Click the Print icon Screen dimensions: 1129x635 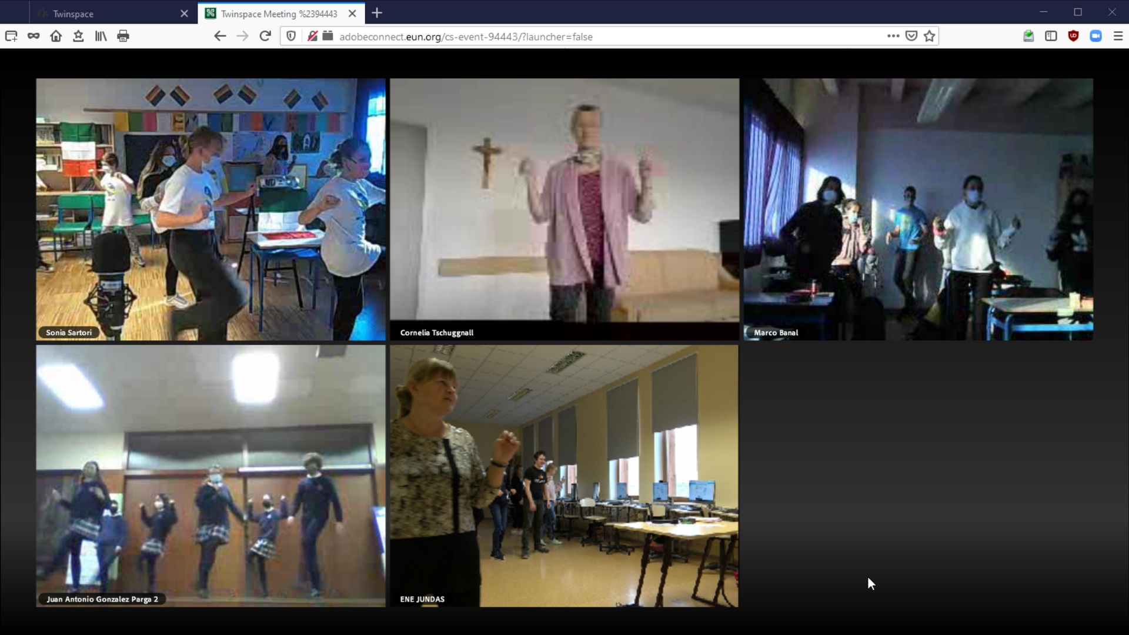(123, 36)
